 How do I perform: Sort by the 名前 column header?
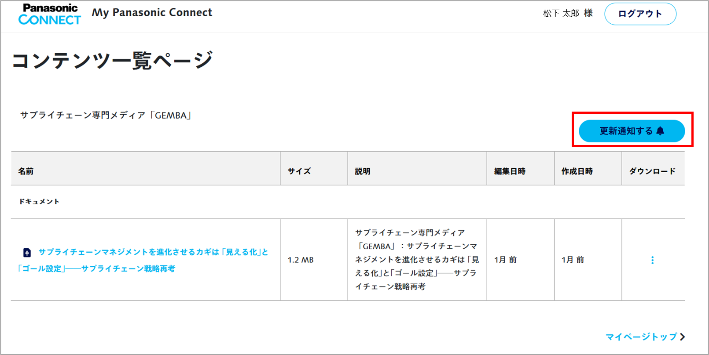pyautogui.click(x=26, y=171)
